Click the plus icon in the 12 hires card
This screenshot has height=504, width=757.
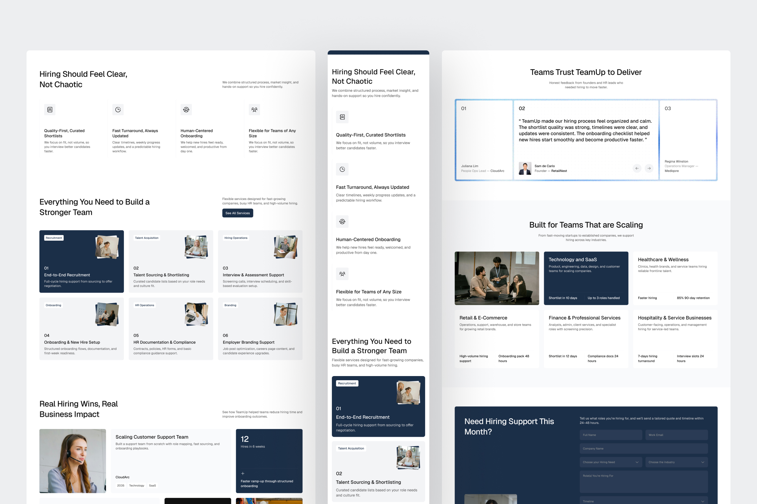[x=243, y=473]
